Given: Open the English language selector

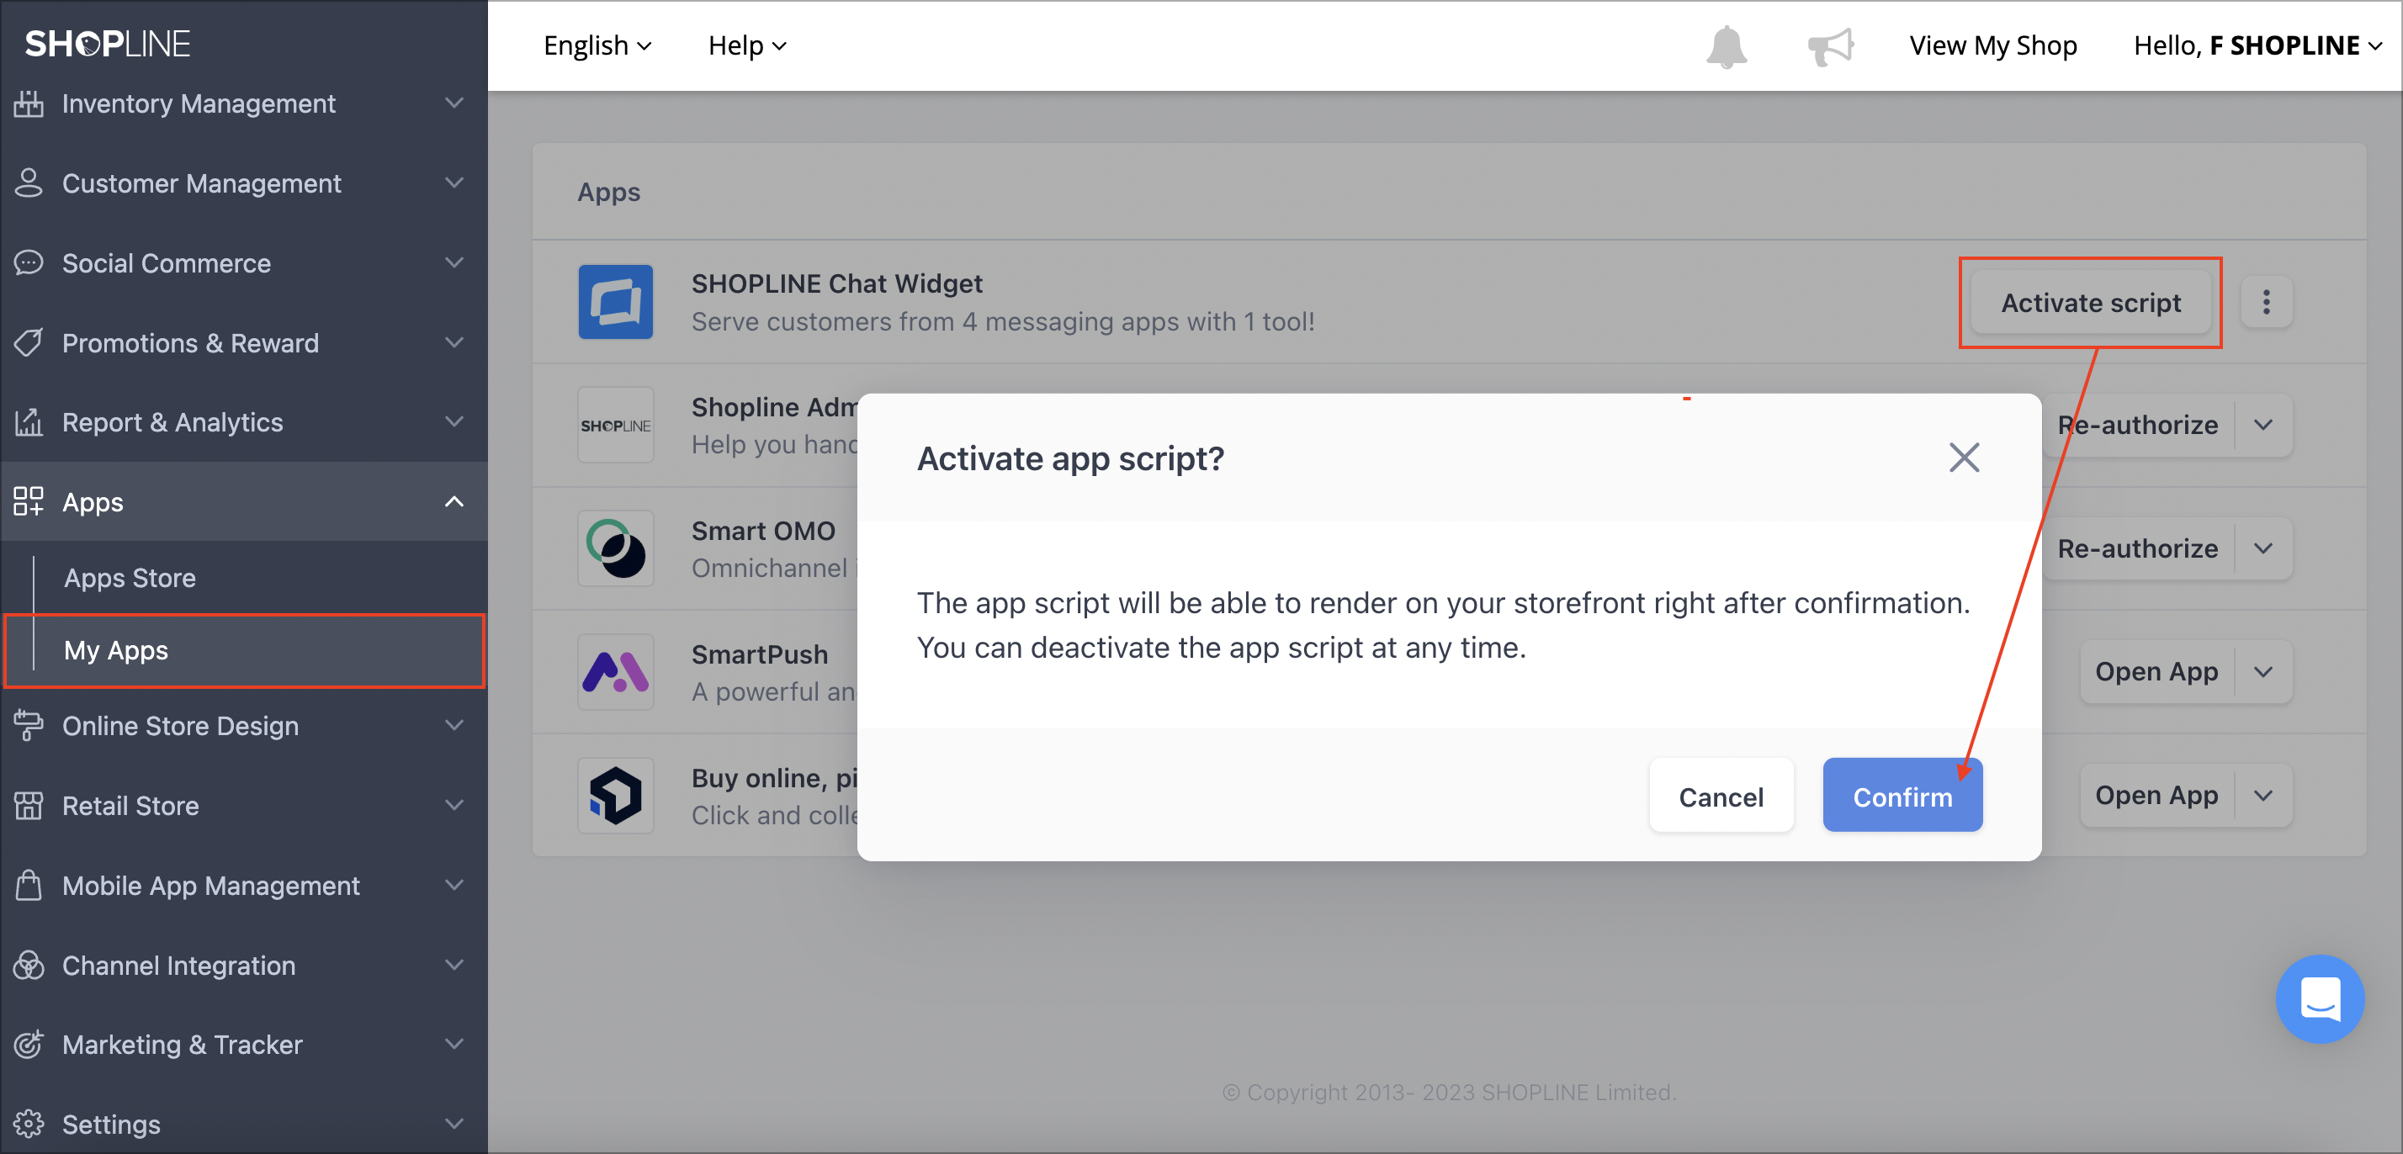Looking at the screenshot, I should pyautogui.click(x=598, y=45).
